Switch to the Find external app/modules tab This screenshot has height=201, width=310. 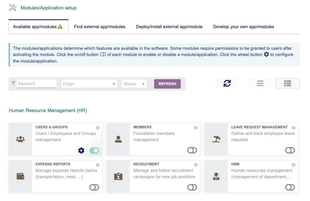(x=100, y=27)
